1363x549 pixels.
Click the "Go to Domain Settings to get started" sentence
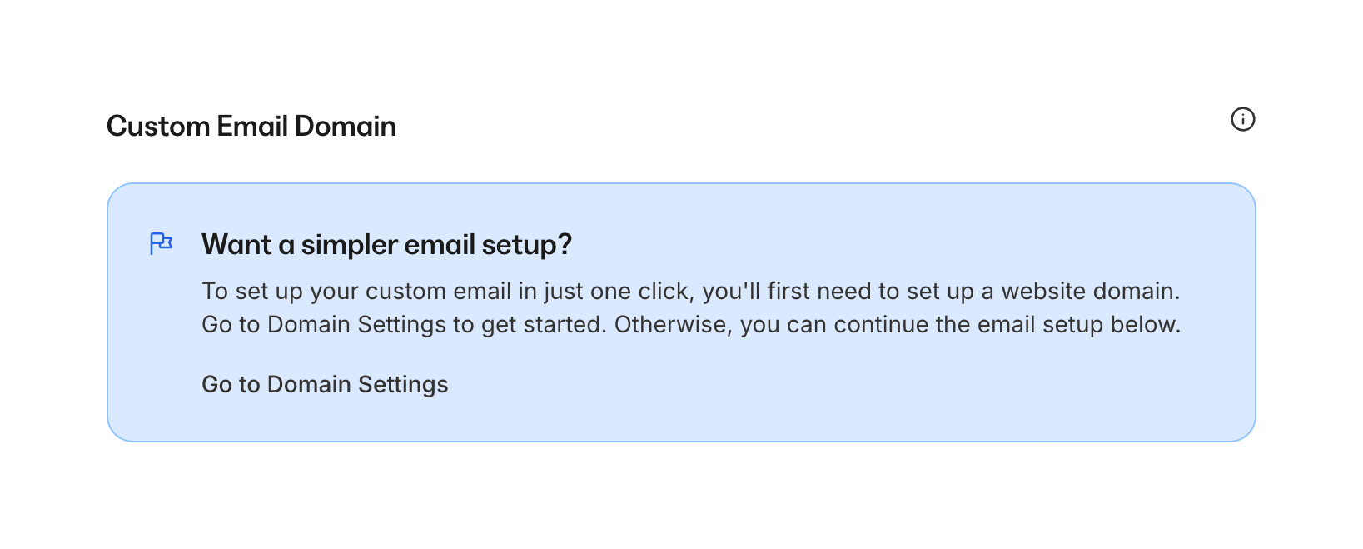pyautogui.click(x=403, y=324)
